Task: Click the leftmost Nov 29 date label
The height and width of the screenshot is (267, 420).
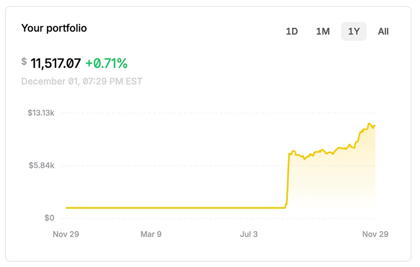Action: point(66,234)
